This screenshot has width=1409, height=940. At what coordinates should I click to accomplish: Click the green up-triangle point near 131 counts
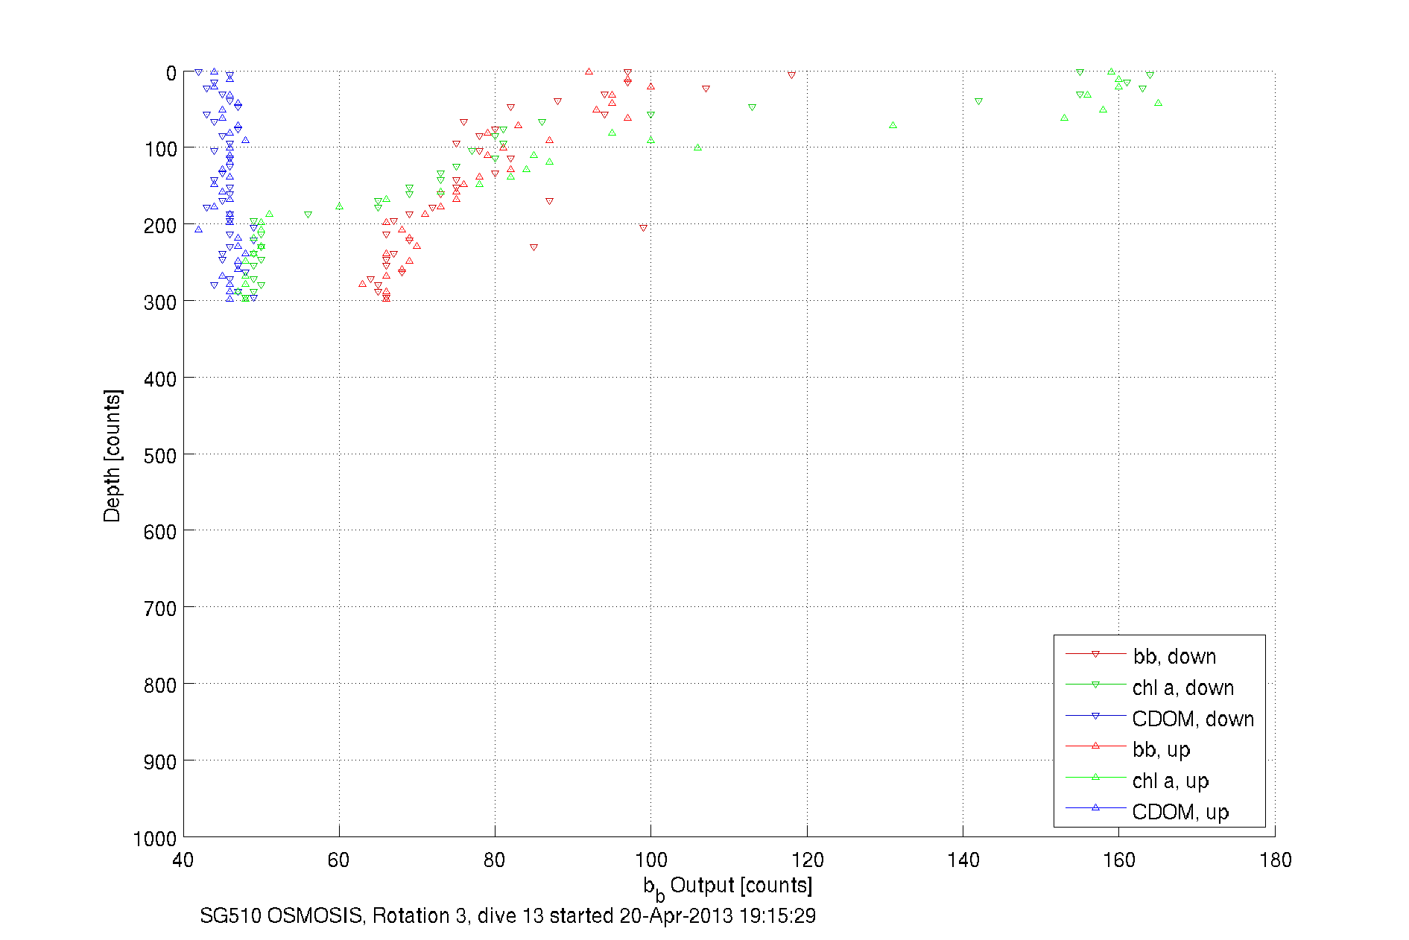pos(893,125)
